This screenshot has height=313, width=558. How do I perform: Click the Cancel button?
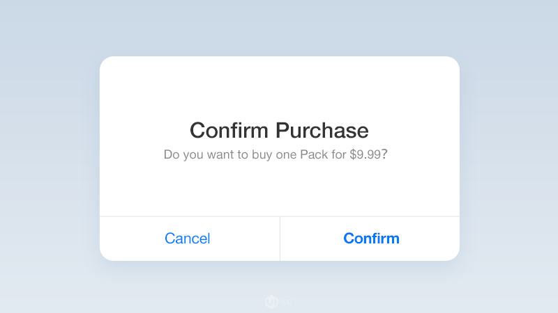(x=188, y=239)
